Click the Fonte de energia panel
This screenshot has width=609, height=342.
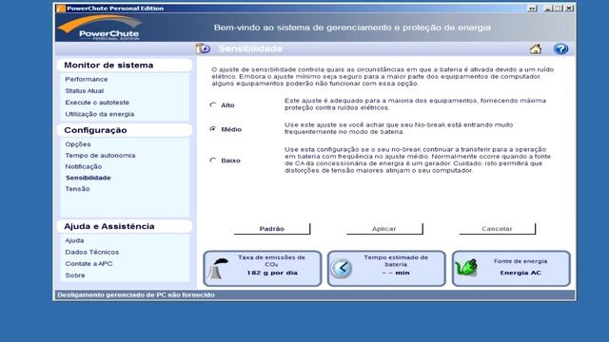511,268
